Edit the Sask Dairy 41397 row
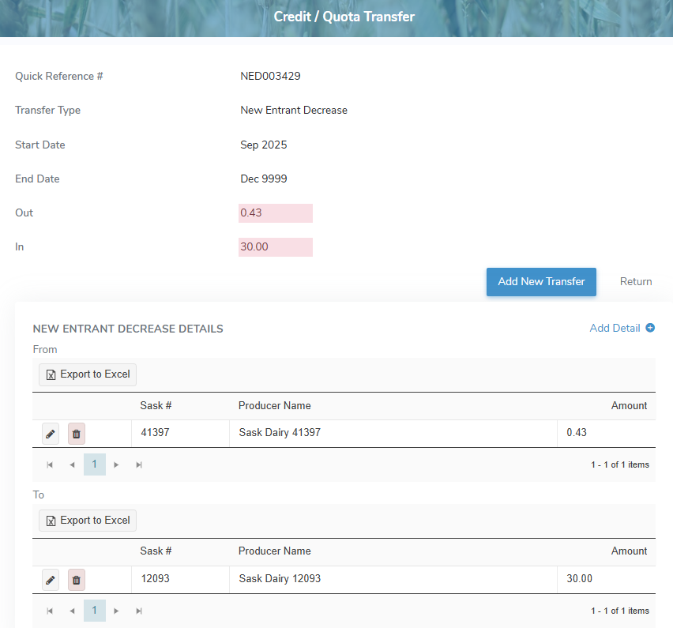This screenshot has width=673, height=628. (51, 434)
